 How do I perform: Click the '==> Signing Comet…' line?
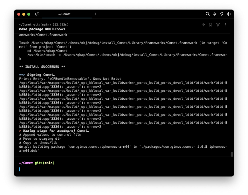(x=37, y=75)
